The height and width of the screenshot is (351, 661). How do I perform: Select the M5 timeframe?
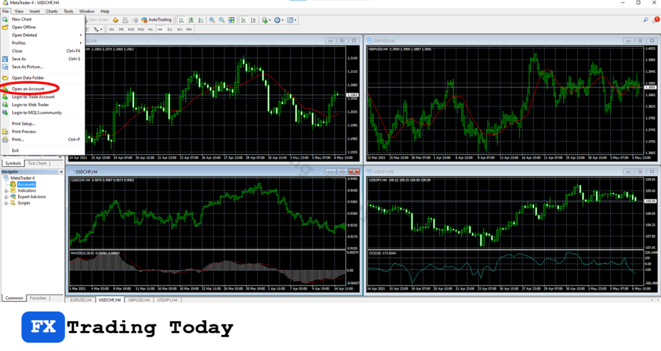pyautogui.click(x=121, y=30)
